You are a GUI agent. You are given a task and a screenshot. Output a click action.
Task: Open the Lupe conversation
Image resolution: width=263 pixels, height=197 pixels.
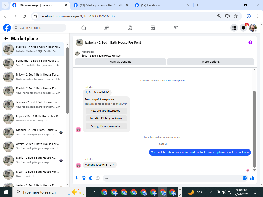pyautogui.click(x=33, y=119)
